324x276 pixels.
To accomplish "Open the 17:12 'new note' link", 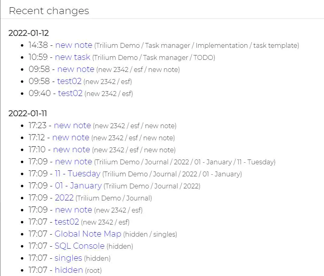I will [x=71, y=138].
